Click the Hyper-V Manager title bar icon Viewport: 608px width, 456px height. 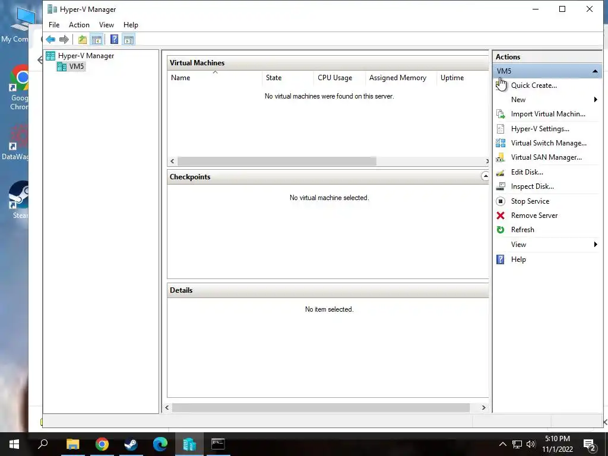[52, 9]
